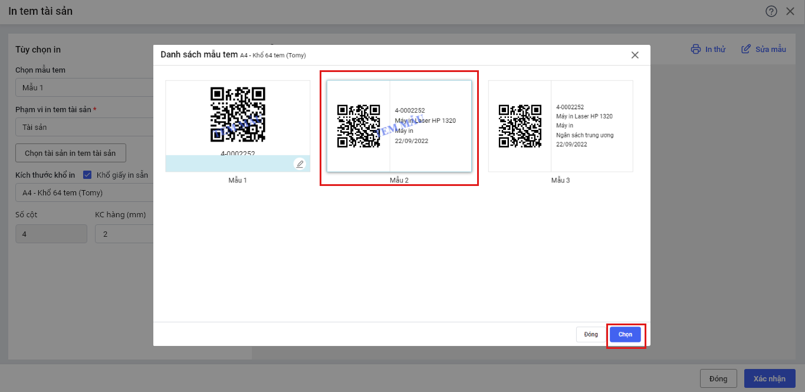Click the Đóng button in template dialog
The width and height of the screenshot is (805, 392).
591,334
